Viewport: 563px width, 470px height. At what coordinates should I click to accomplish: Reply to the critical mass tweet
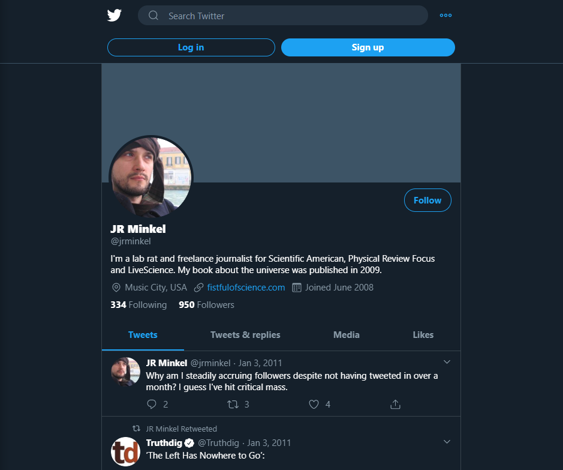(x=152, y=404)
